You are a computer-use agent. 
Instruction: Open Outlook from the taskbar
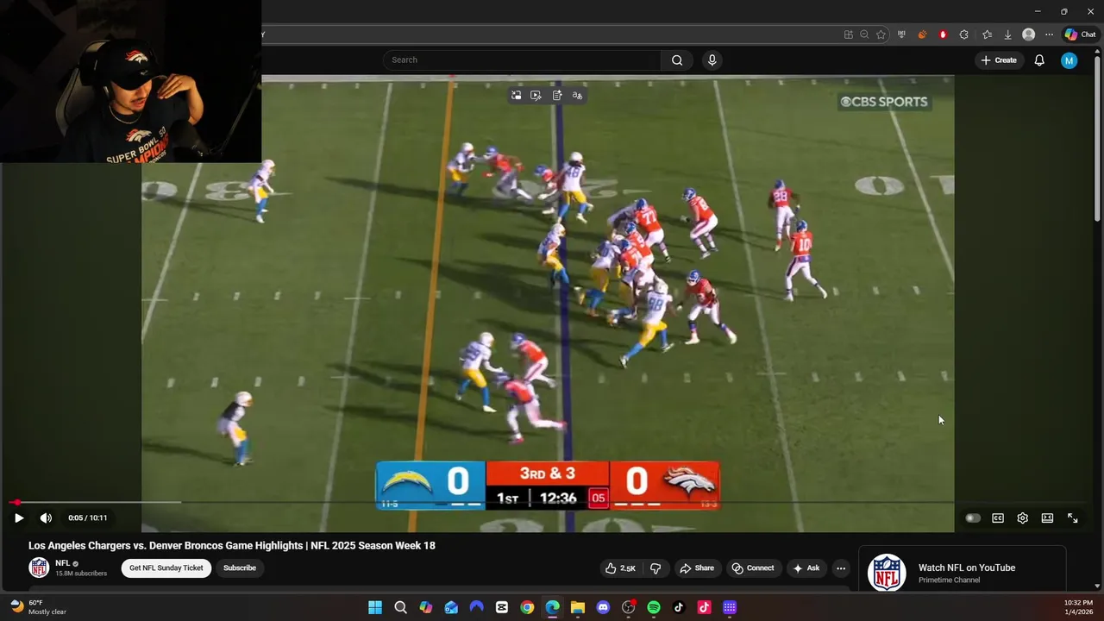(451, 607)
